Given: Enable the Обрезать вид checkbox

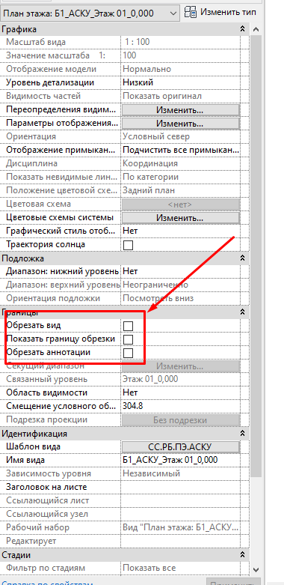Looking at the screenshot, I should click(x=128, y=326).
